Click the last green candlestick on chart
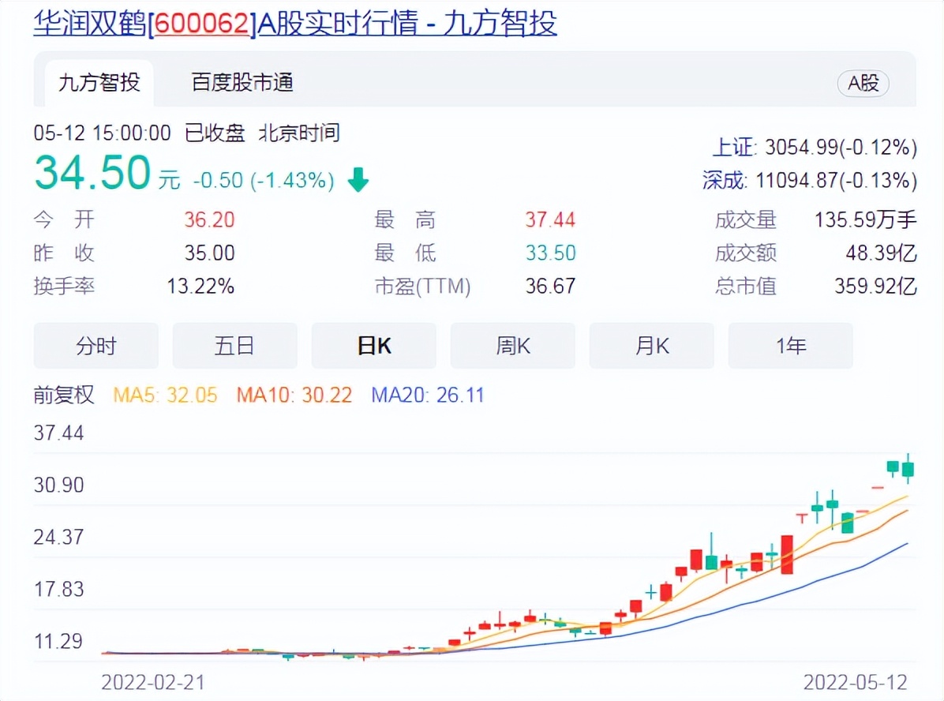This screenshot has height=701, width=944. point(908,469)
